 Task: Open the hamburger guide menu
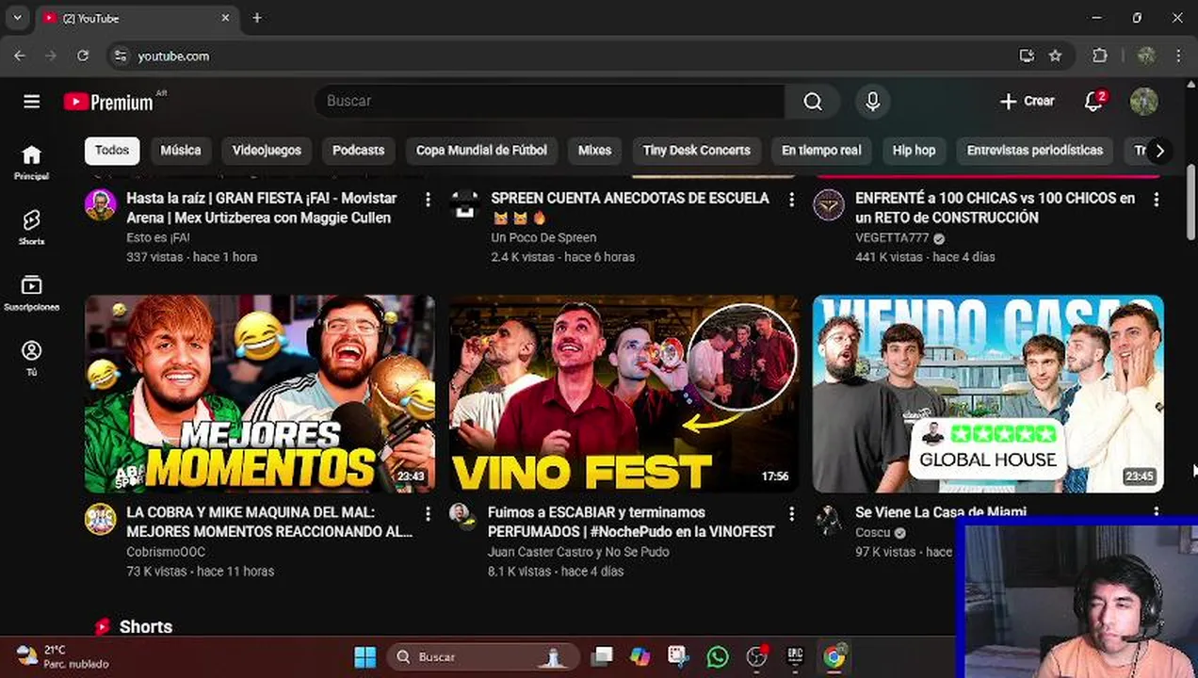click(x=32, y=102)
